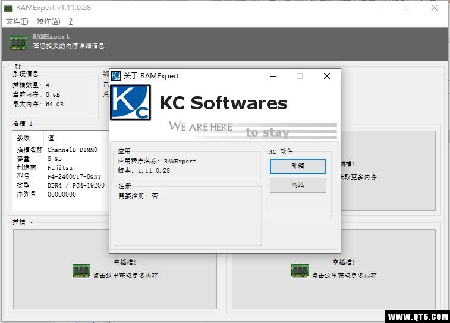This screenshot has height=323, width=450.
Task: Minimize the 关于 RAMExpert dialog
Action: 273,76
